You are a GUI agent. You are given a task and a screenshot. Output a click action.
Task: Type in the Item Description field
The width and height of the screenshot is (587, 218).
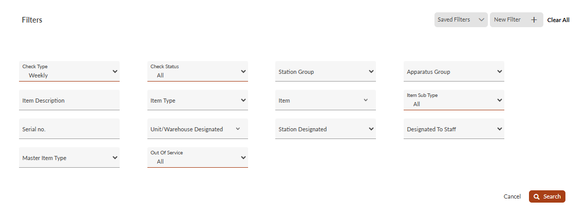coord(69,101)
